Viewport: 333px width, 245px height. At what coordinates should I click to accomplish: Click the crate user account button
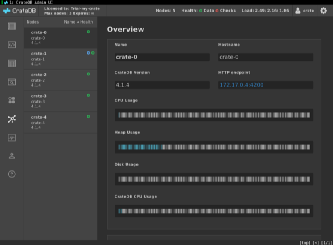coord(305,11)
